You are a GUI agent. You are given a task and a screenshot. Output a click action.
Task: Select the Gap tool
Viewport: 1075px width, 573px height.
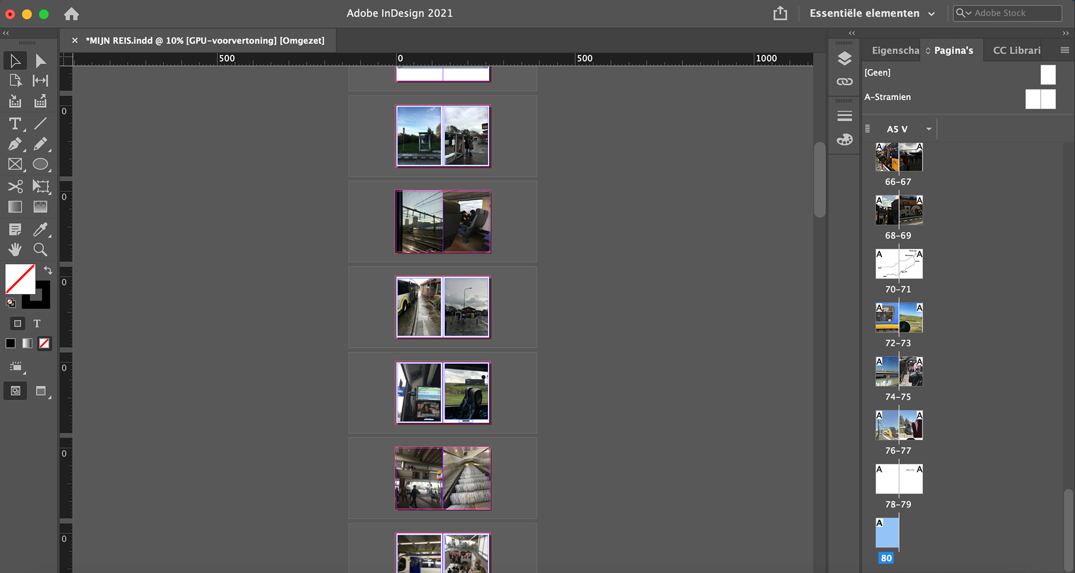pyautogui.click(x=40, y=80)
